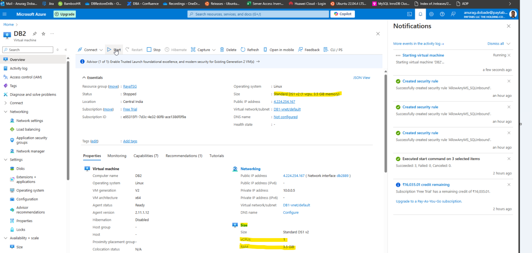
Task: Expand the Dismiss all chevron in Notifications
Action: tap(509, 44)
